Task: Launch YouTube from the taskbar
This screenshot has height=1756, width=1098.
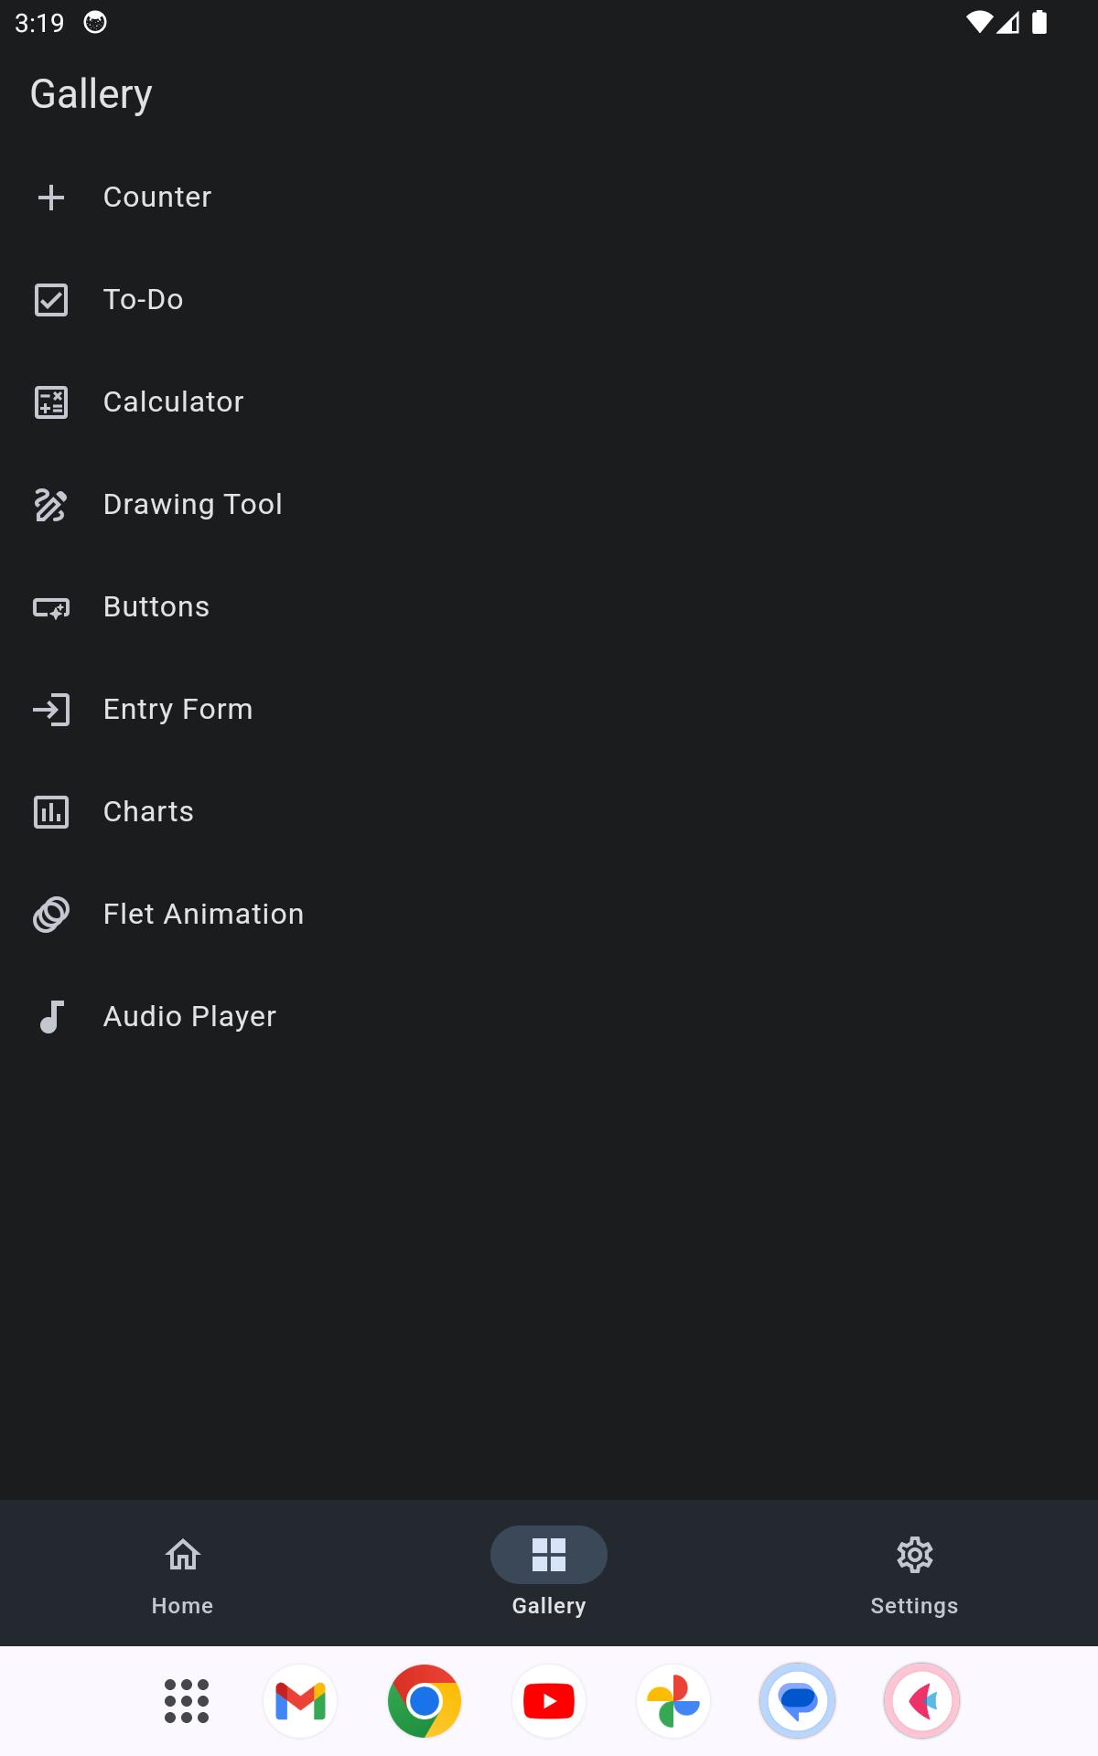Action: click(549, 1701)
